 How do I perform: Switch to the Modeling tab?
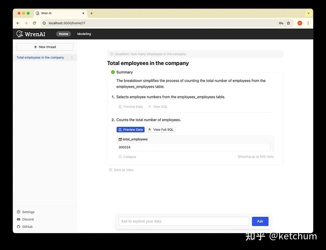[x=84, y=34]
